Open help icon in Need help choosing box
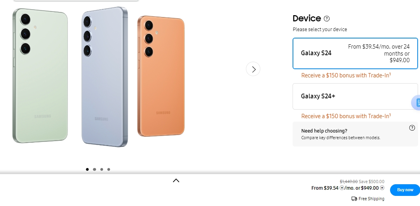 click(412, 128)
